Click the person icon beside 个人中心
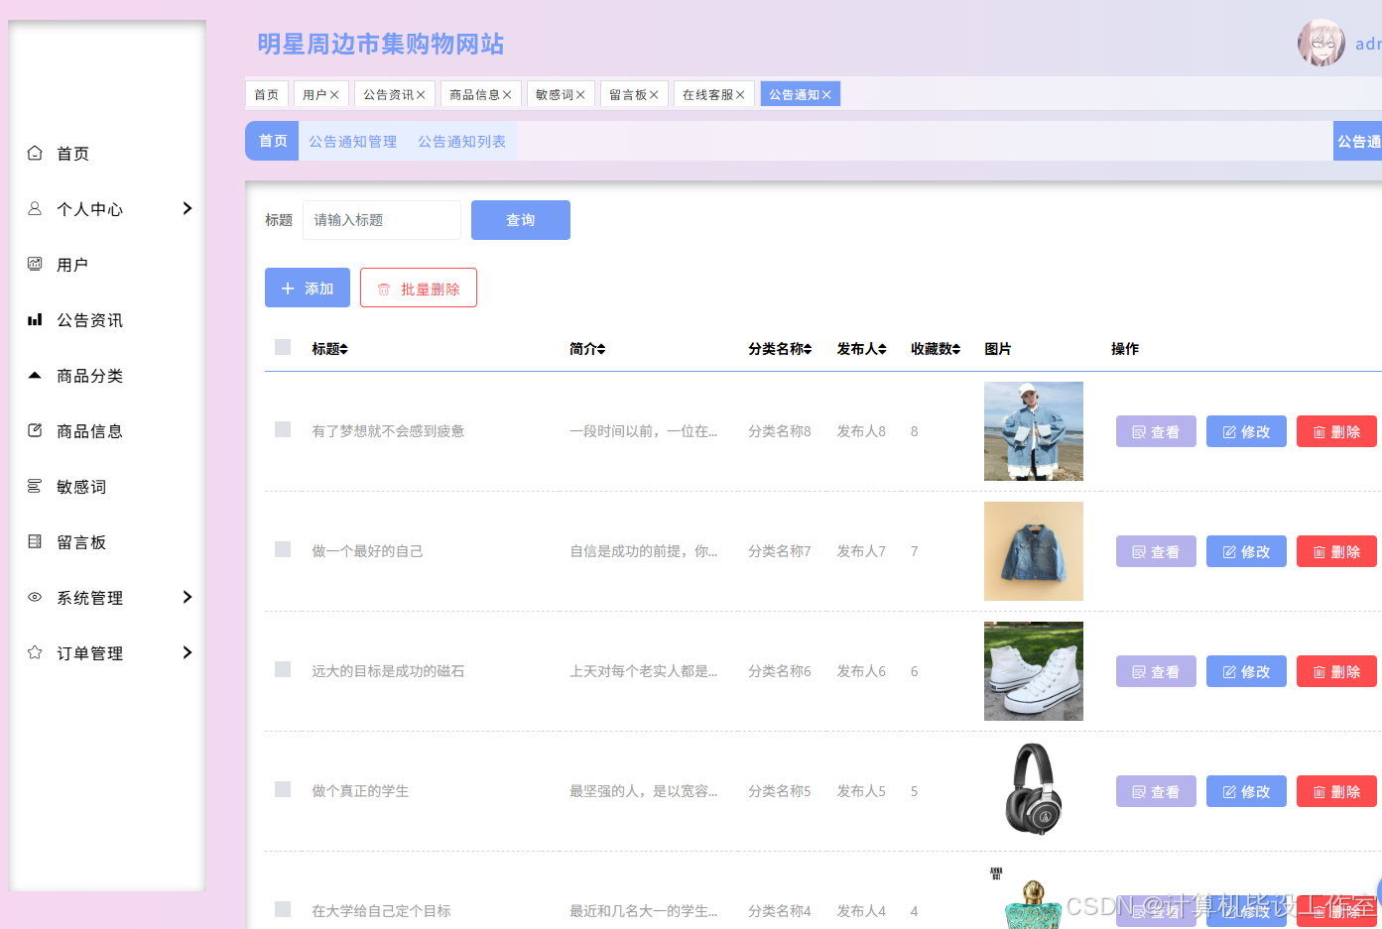The width and height of the screenshot is (1382, 929). (x=35, y=208)
